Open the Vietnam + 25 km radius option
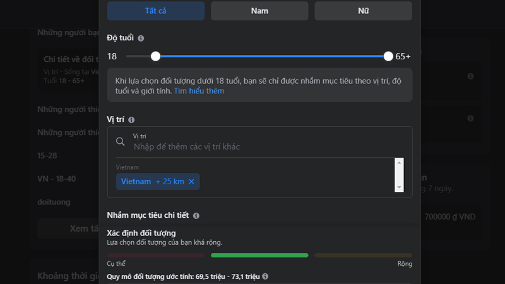This screenshot has width=505, height=284. click(170, 182)
